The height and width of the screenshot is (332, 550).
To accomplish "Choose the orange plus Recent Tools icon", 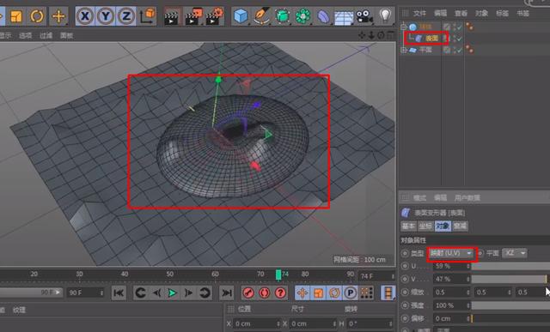I will (58, 16).
